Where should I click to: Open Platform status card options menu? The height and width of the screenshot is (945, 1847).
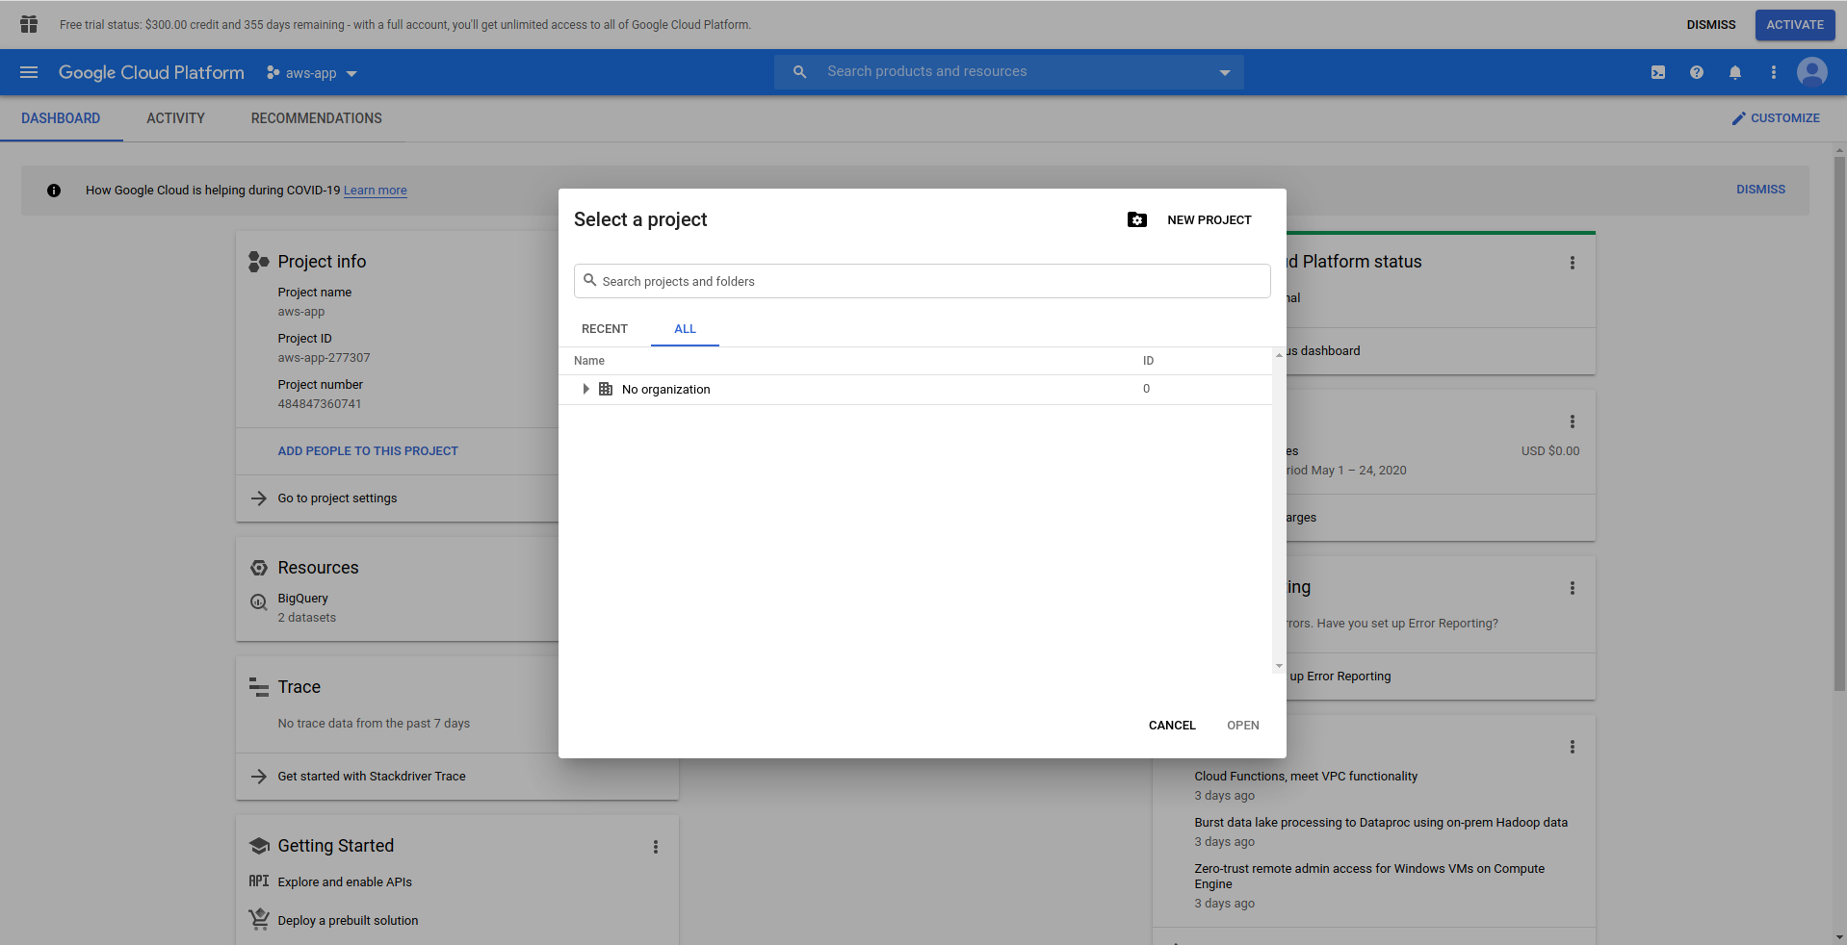pos(1573,263)
